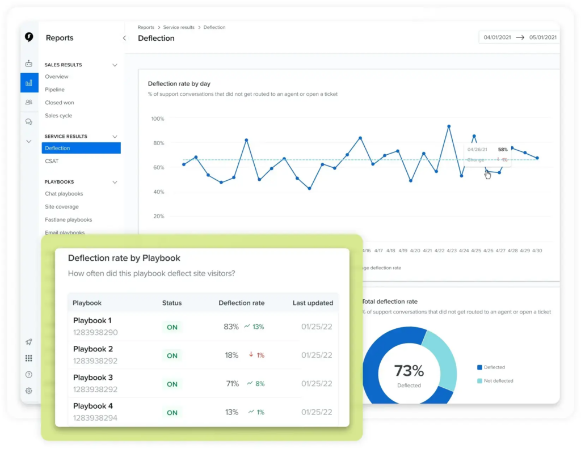This screenshot has width=581, height=449.
Task: Click the rocket icon in sidebar
Action: pos(29,342)
